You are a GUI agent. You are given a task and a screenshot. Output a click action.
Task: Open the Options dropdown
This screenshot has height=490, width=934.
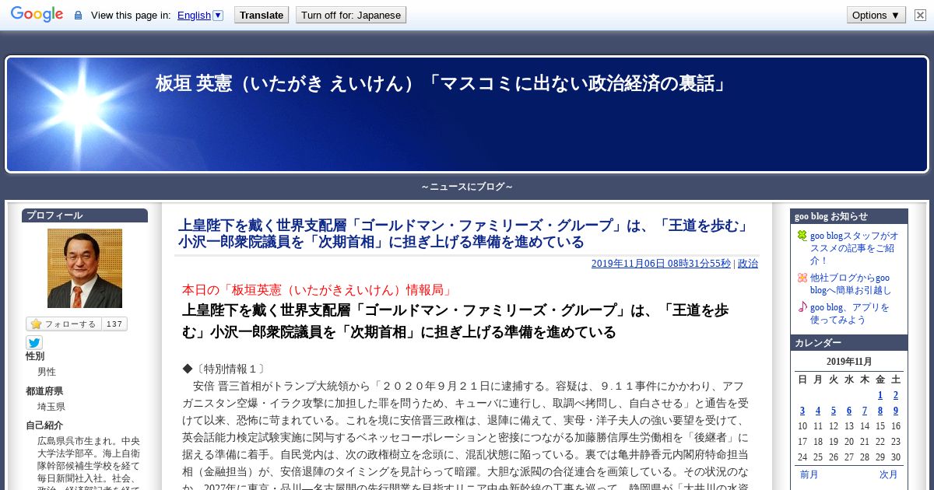(x=876, y=15)
